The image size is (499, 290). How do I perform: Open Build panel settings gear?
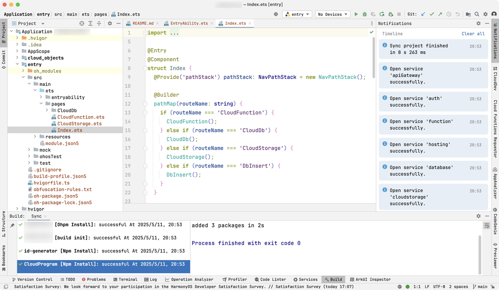478,216
